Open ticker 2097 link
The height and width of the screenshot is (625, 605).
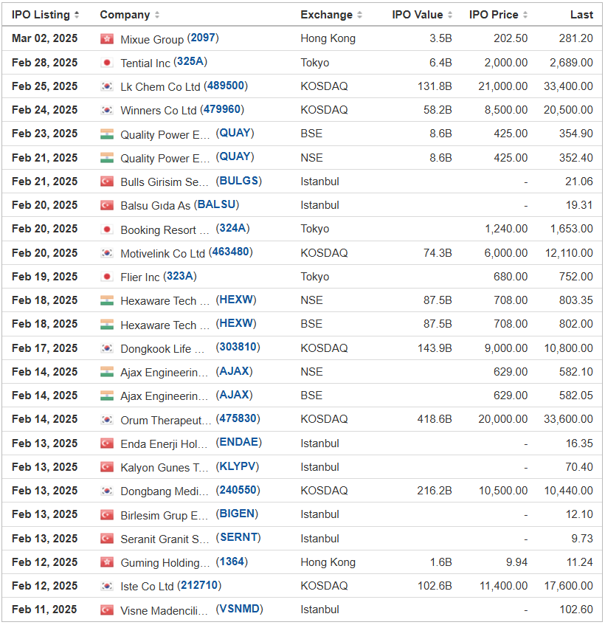[203, 38]
